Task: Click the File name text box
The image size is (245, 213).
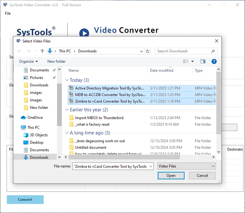Action: [x=111, y=167]
